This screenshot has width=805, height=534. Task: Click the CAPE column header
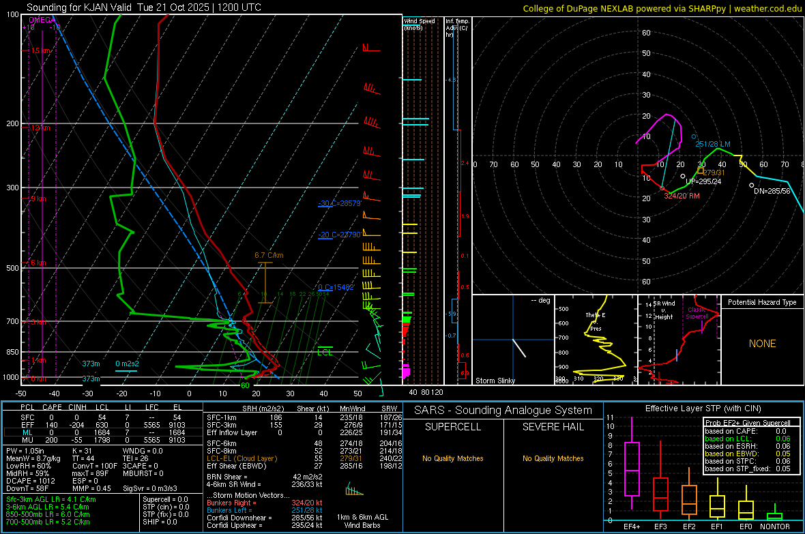52,407
